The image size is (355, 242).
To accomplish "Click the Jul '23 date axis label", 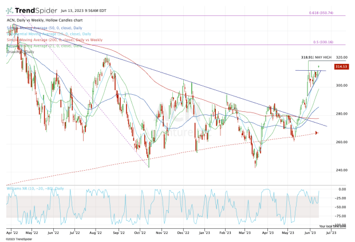I will point(331,232).
